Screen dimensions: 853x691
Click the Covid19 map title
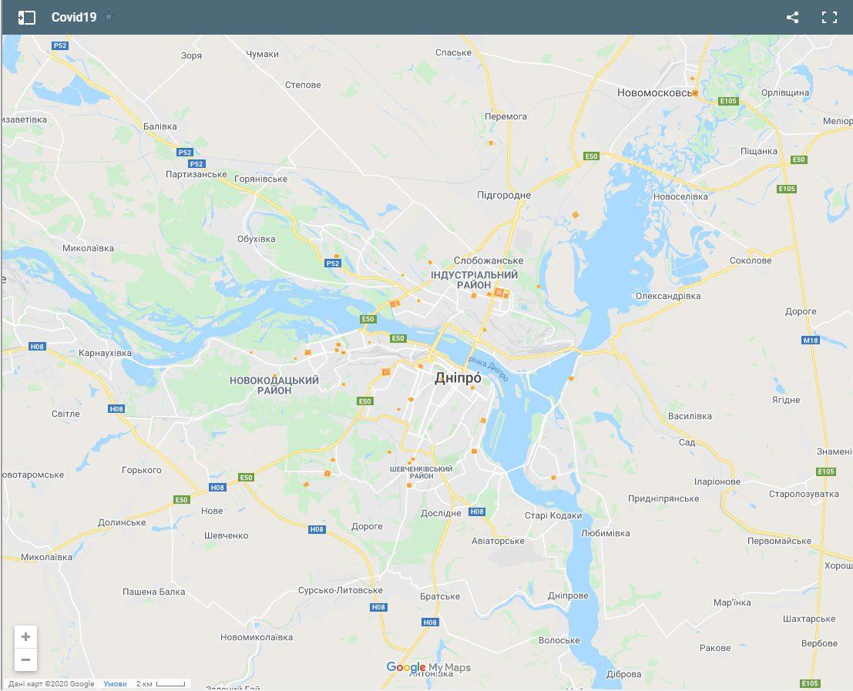(x=74, y=17)
